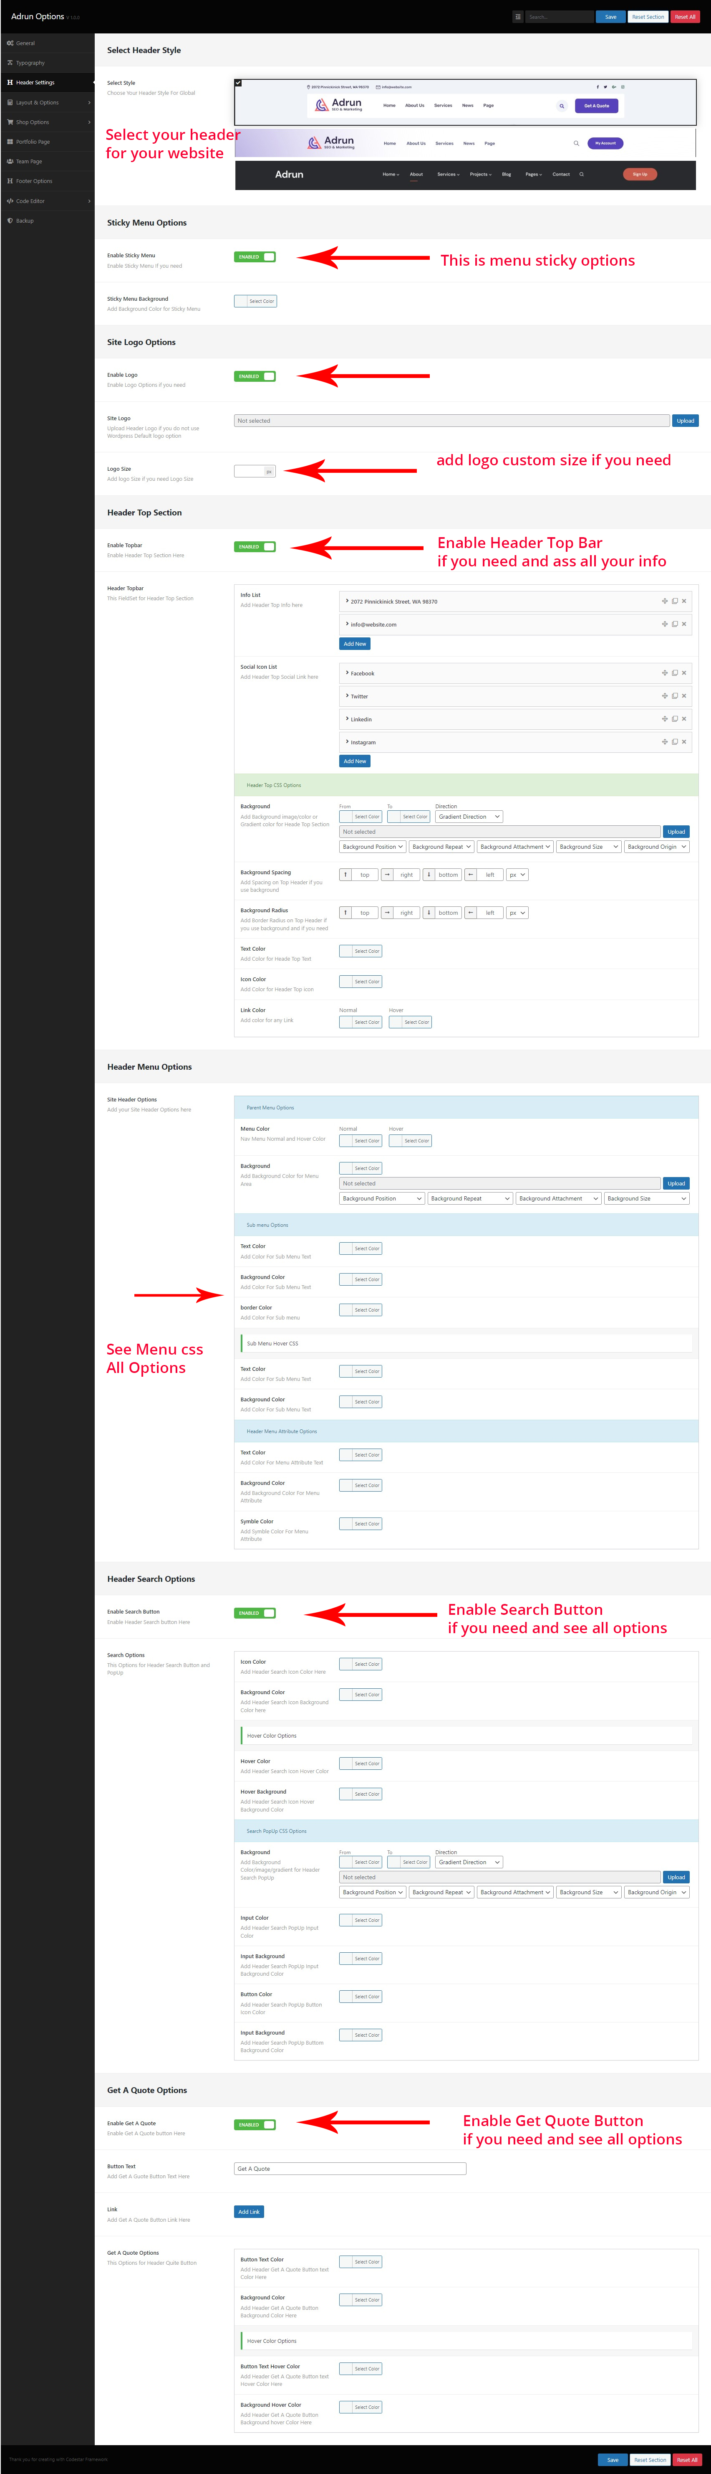Open Layout & Options section
The height and width of the screenshot is (2474, 711).
[x=47, y=103]
